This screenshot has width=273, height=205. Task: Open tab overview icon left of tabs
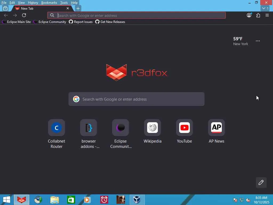pyautogui.click(x=5, y=8)
